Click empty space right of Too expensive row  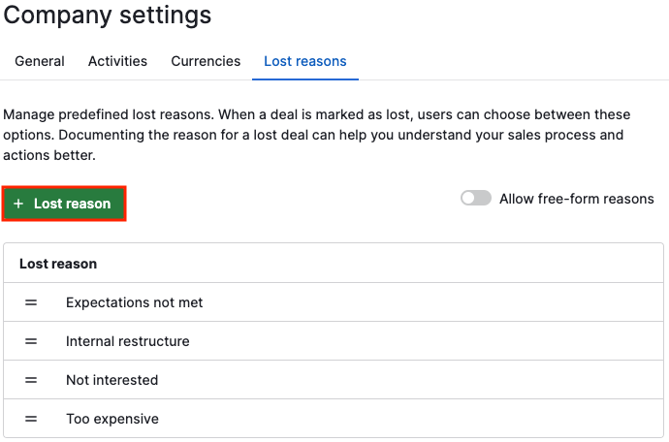point(409,419)
